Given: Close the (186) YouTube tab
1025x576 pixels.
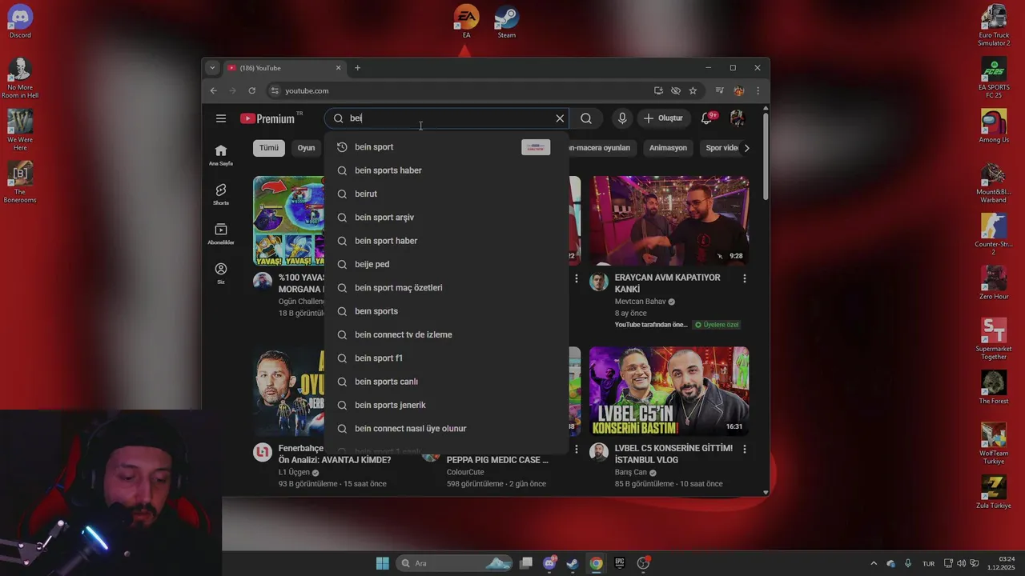Looking at the screenshot, I should (338, 68).
